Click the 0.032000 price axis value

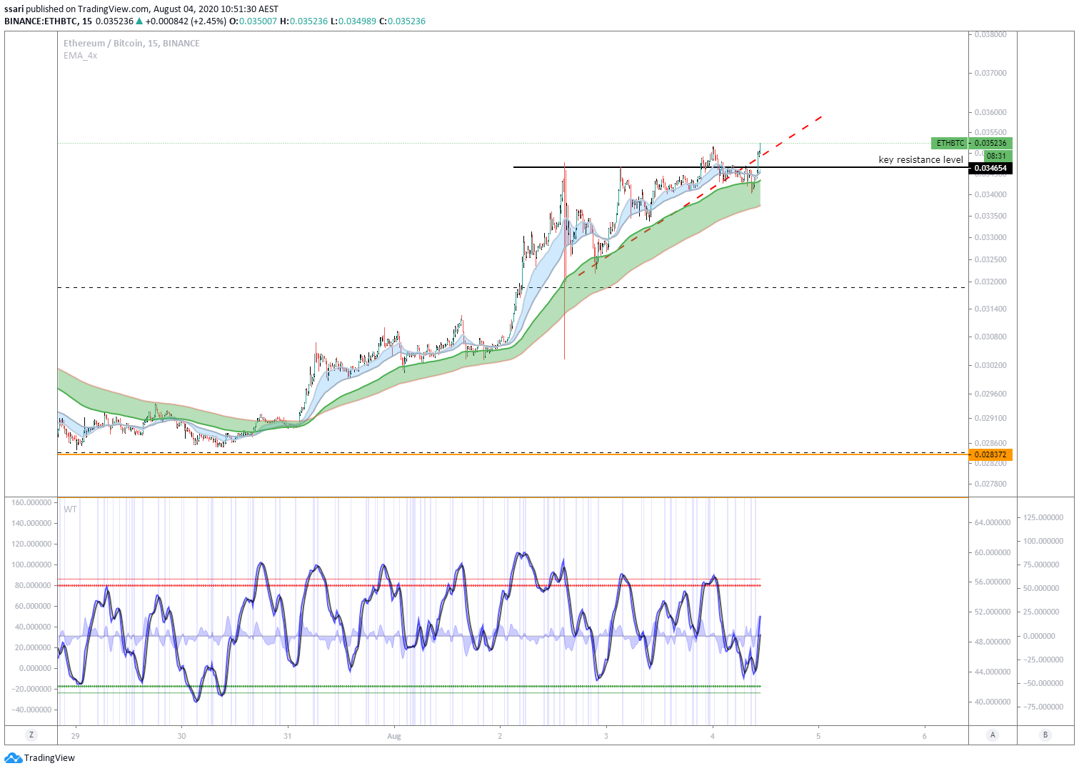pyautogui.click(x=990, y=282)
